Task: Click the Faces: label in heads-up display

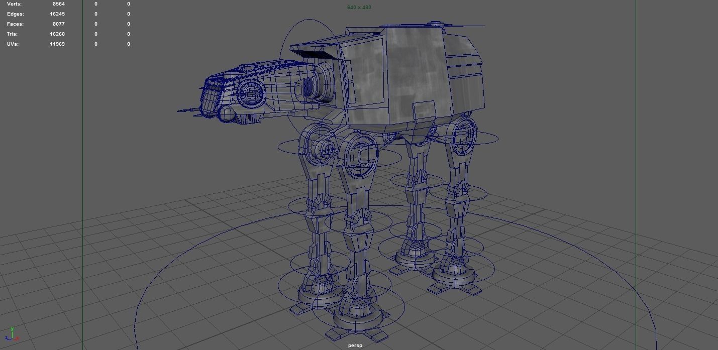Action: (15, 24)
